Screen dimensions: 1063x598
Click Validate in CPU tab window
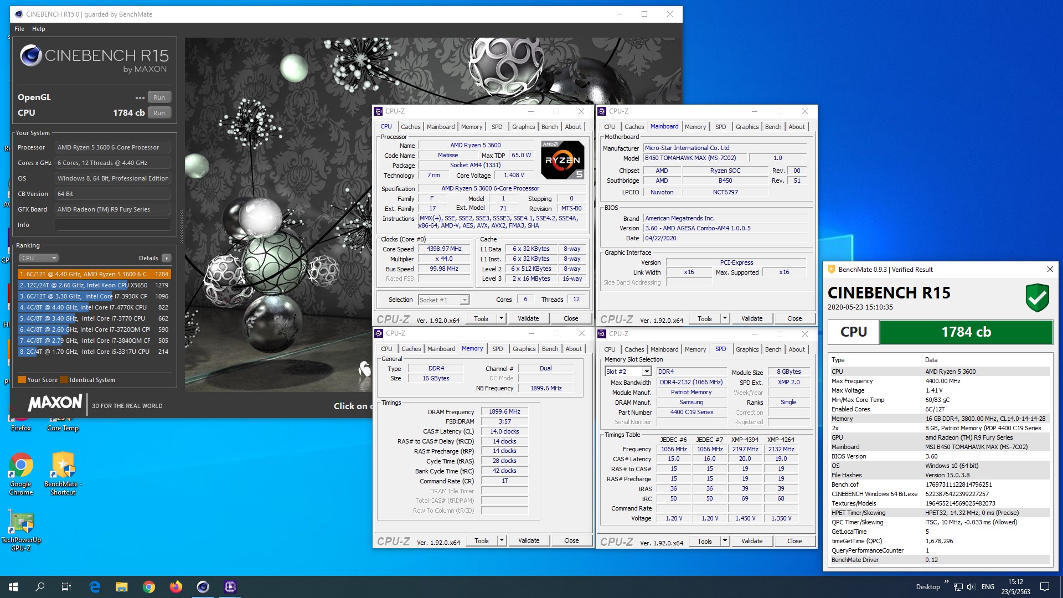(x=528, y=318)
